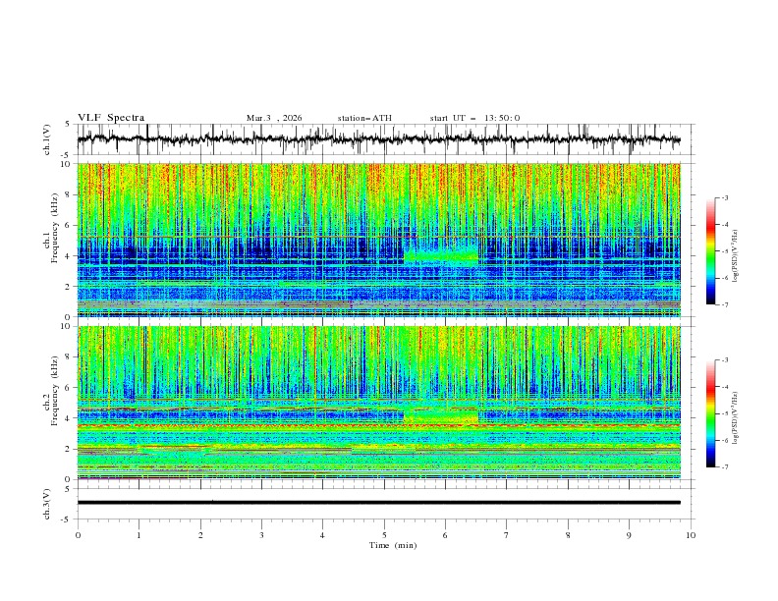The image size is (778, 601).
Task: Click the "10" kHz tick on ch.1 frequency axis
Action: pos(66,164)
